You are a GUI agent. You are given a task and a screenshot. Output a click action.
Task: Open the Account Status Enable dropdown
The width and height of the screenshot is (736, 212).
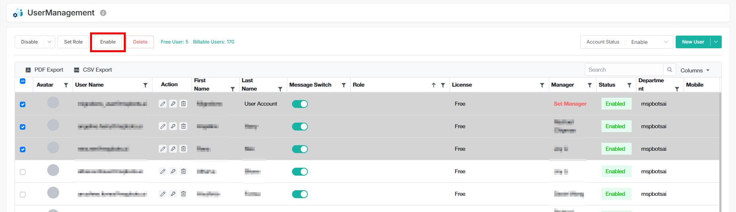(x=649, y=42)
